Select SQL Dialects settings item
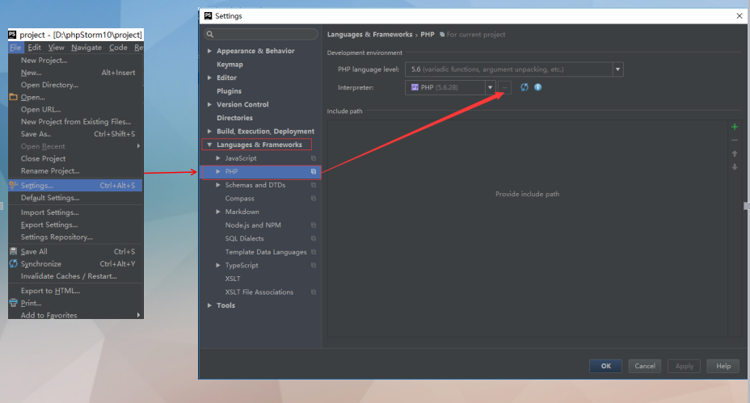 point(244,238)
